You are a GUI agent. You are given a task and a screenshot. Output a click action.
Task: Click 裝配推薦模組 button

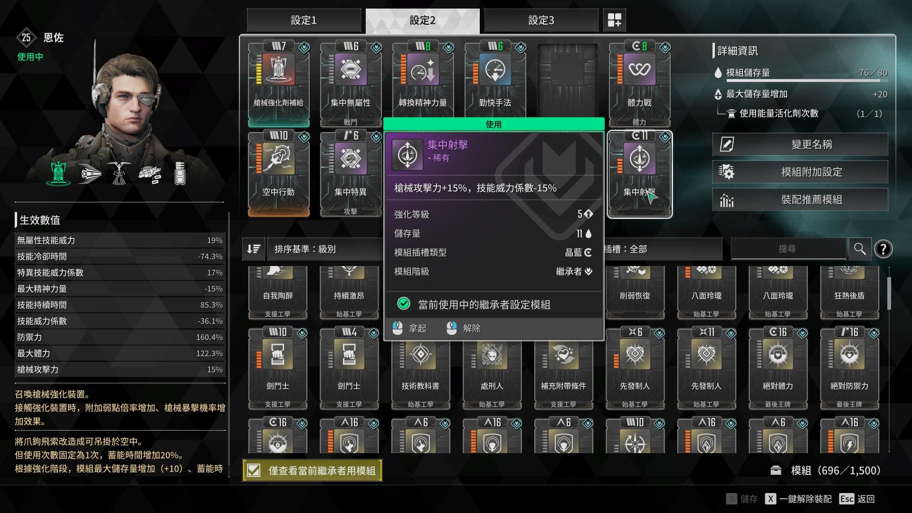point(800,199)
